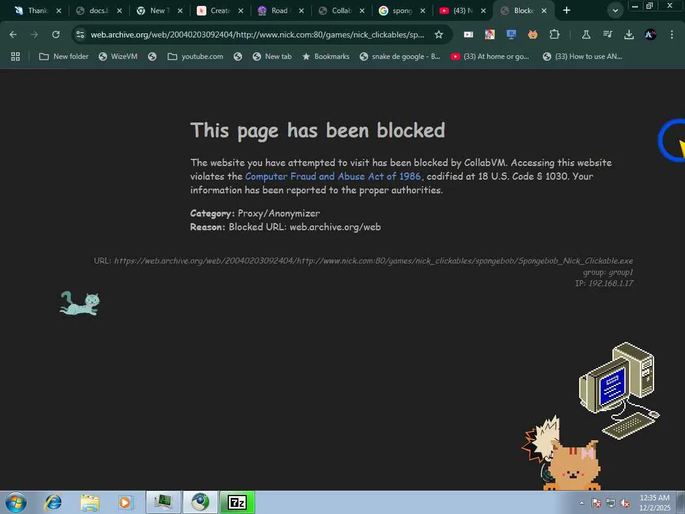Open the Downloads toolbar icon
Image resolution: width=685 pixels, height=514 pixels.
pos(629,35)
